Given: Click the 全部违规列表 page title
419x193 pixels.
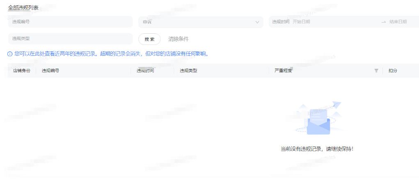Looking at the screenshot, I should (x=23, y=7).
